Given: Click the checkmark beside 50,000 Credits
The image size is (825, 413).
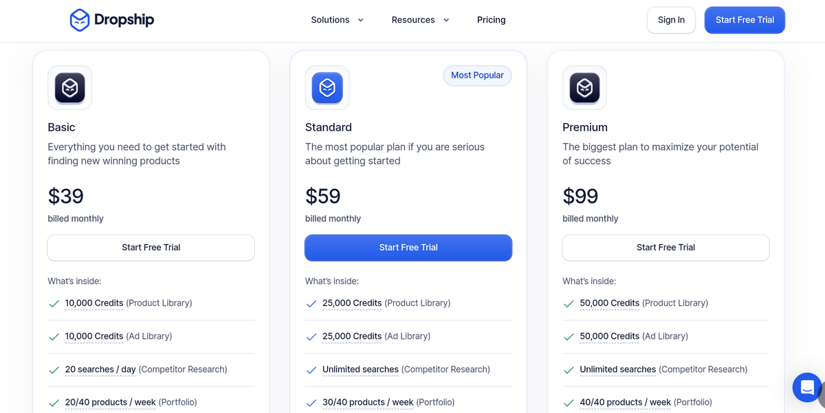Looking at the screenshot, I should pos(569,302).
